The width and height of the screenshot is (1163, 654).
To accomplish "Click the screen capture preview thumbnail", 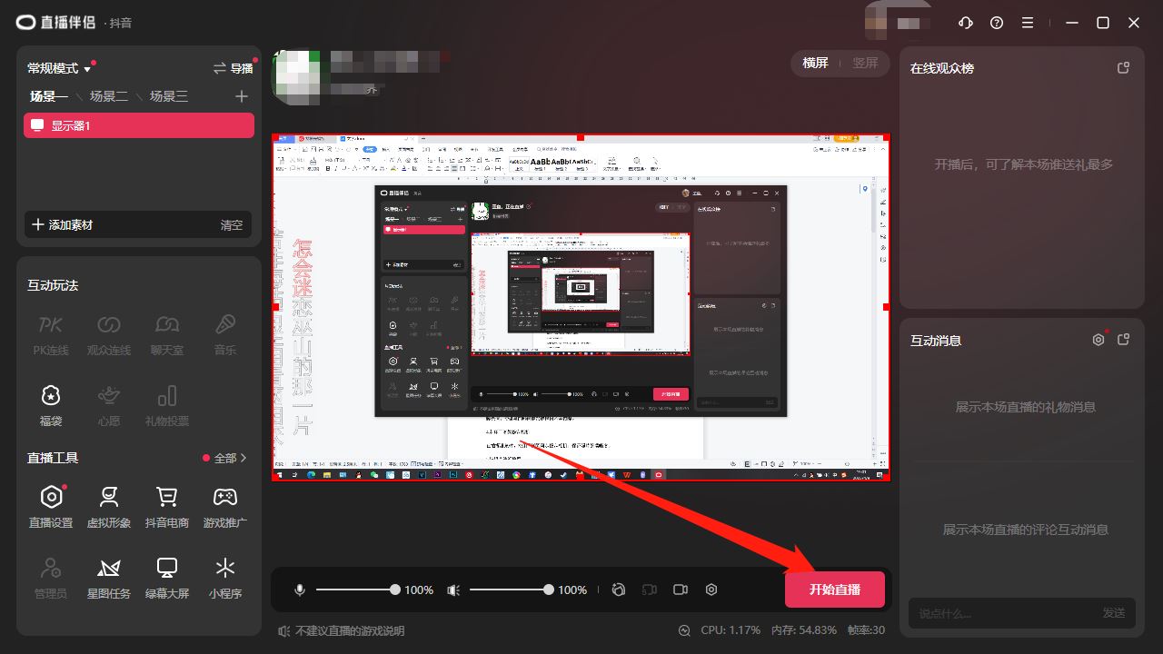I will 581,307.
